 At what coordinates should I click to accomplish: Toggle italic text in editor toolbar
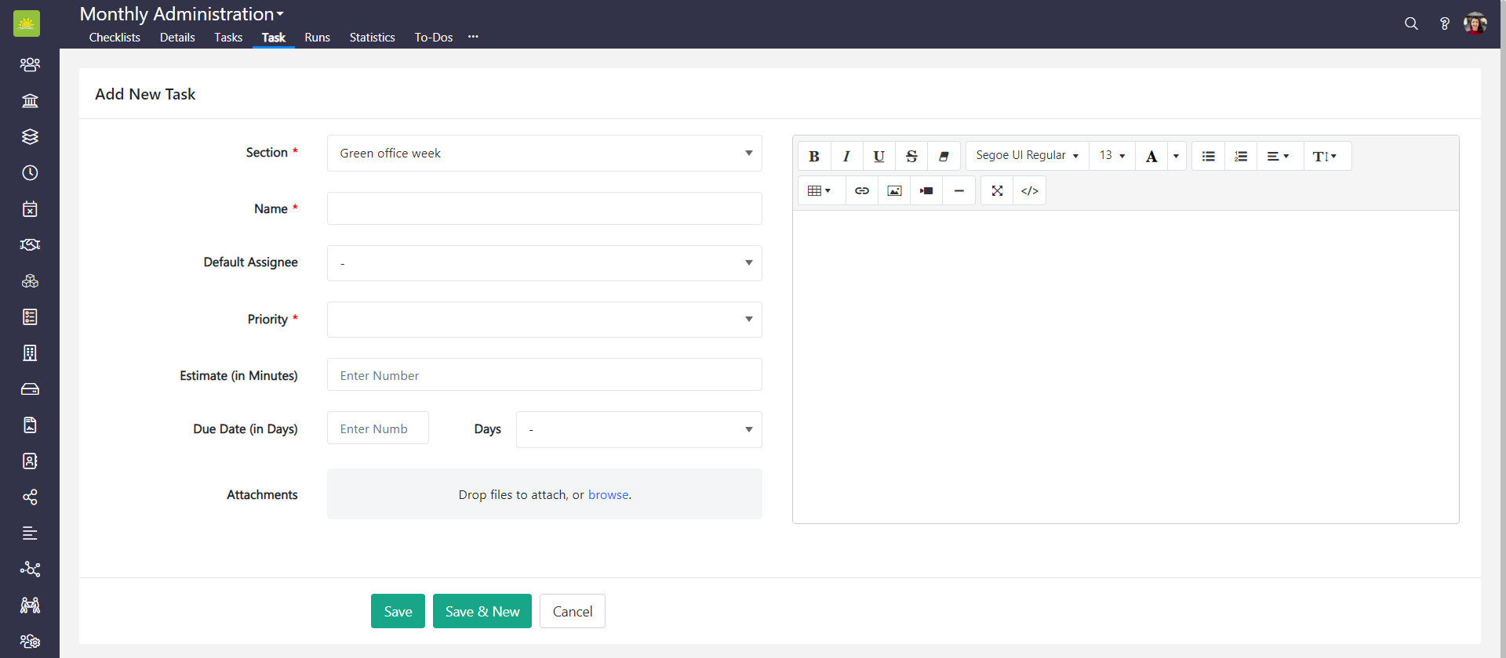846,156
